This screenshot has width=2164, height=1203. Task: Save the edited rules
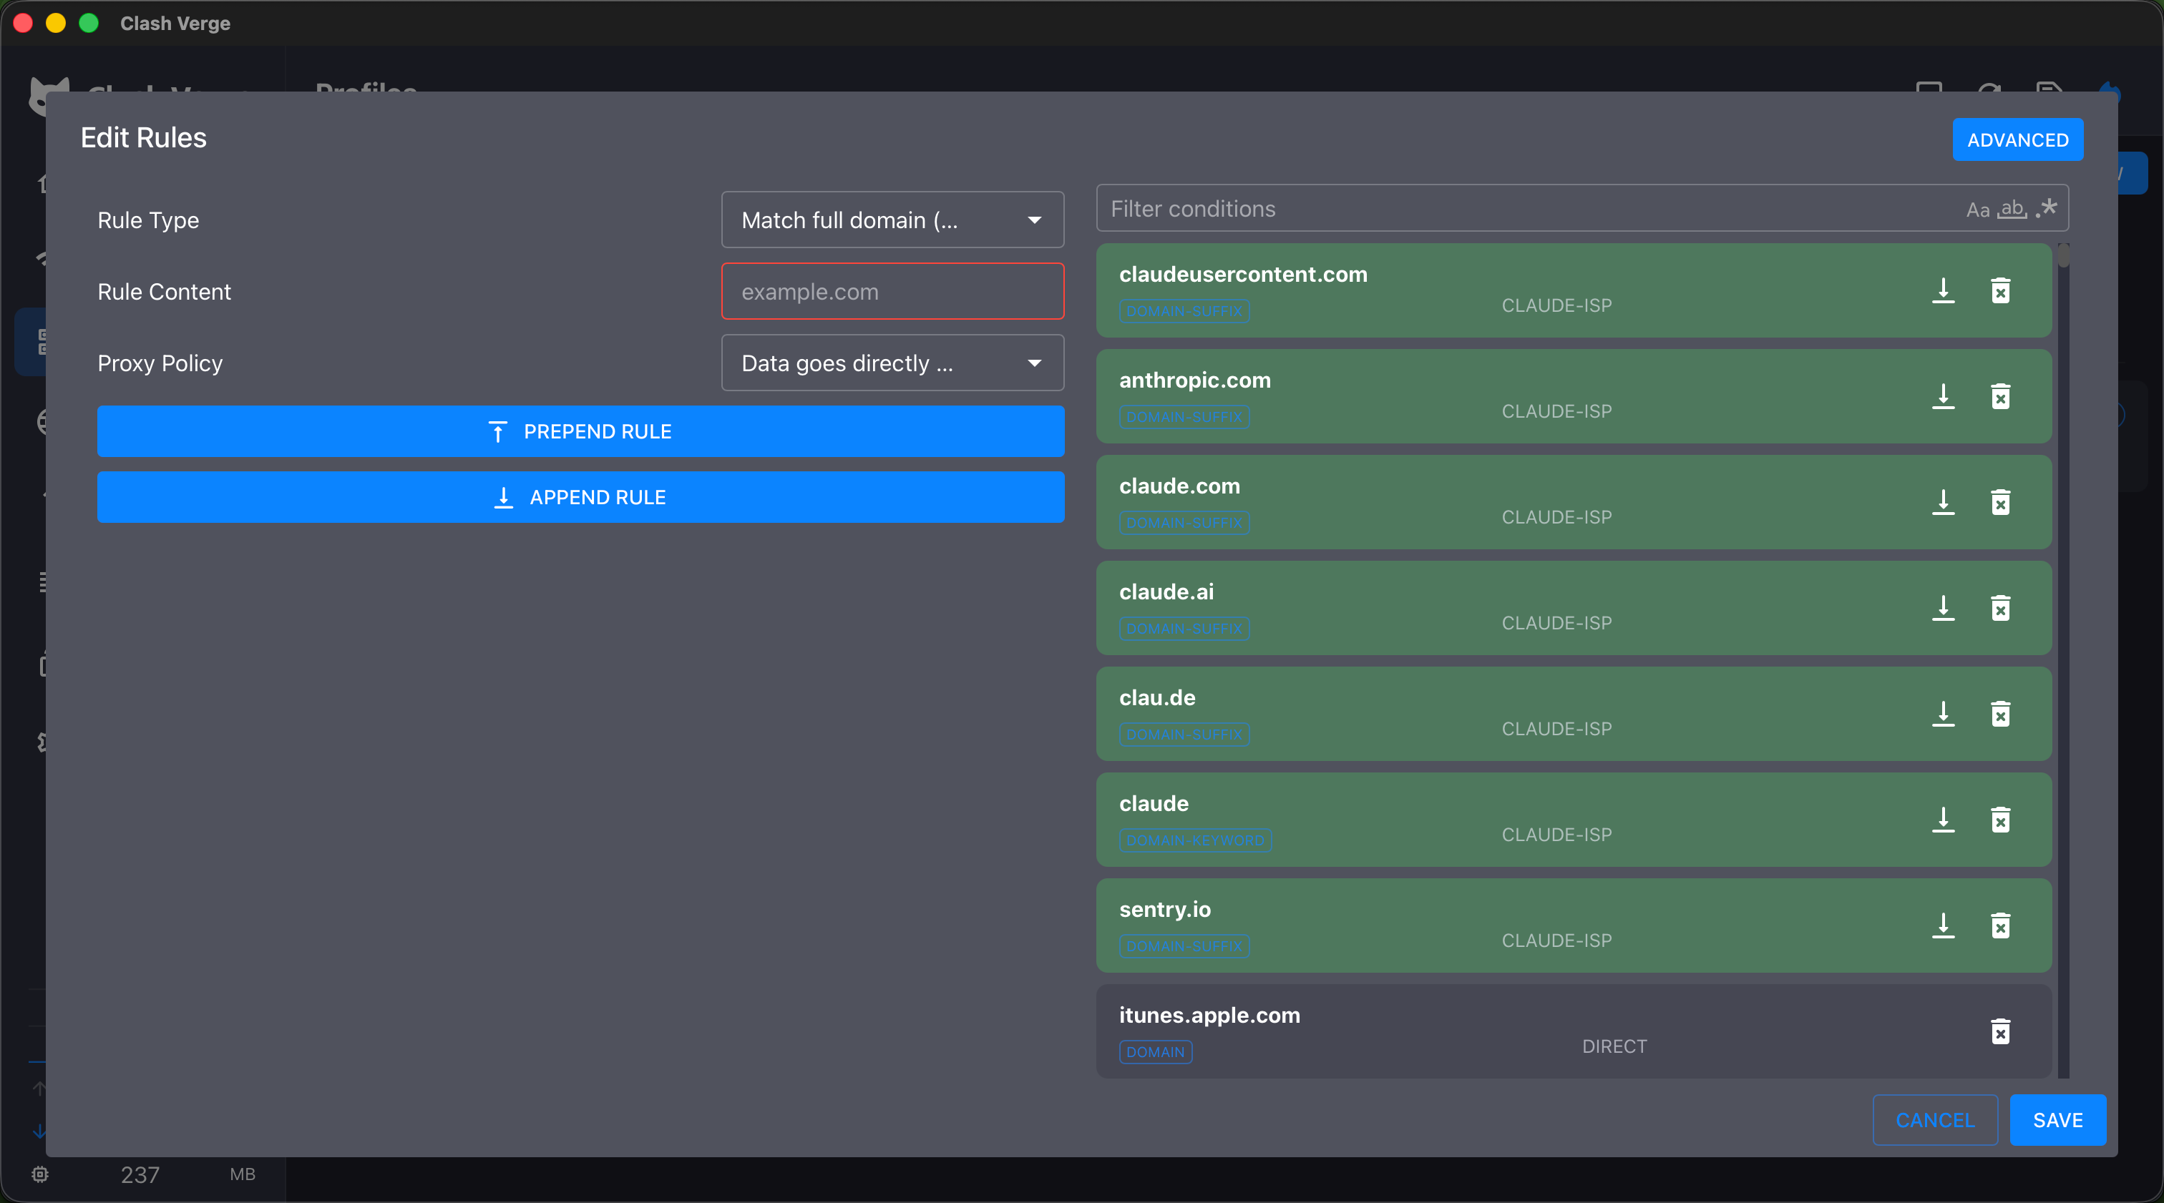[x=2057, y=1120]
